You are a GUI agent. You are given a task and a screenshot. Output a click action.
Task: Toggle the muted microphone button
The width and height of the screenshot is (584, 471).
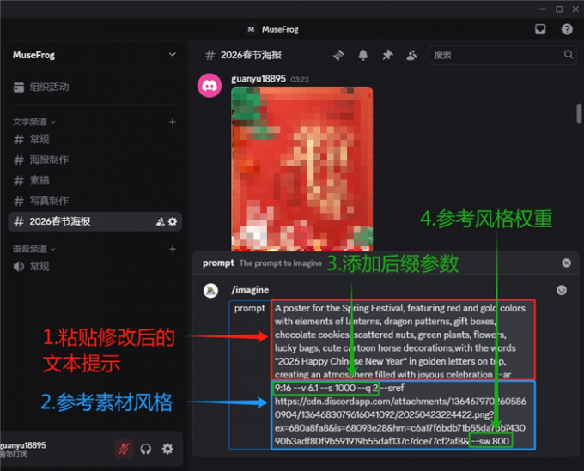(125, 448)
